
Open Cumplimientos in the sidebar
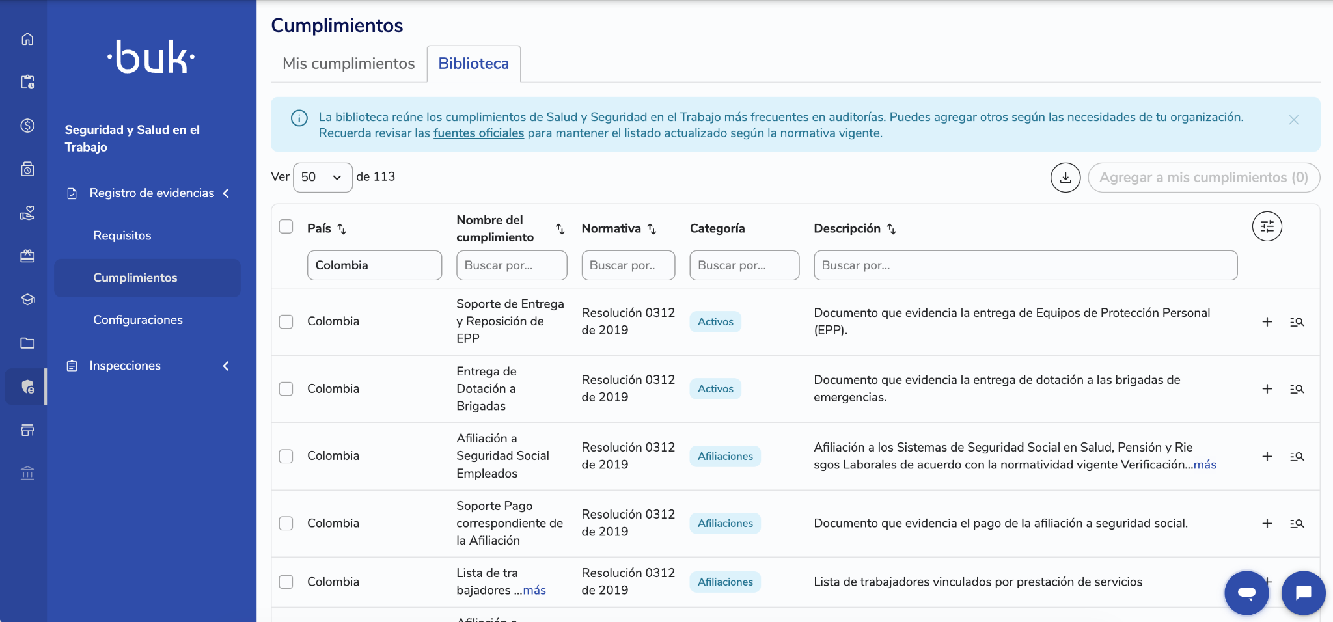click(147, 278)
